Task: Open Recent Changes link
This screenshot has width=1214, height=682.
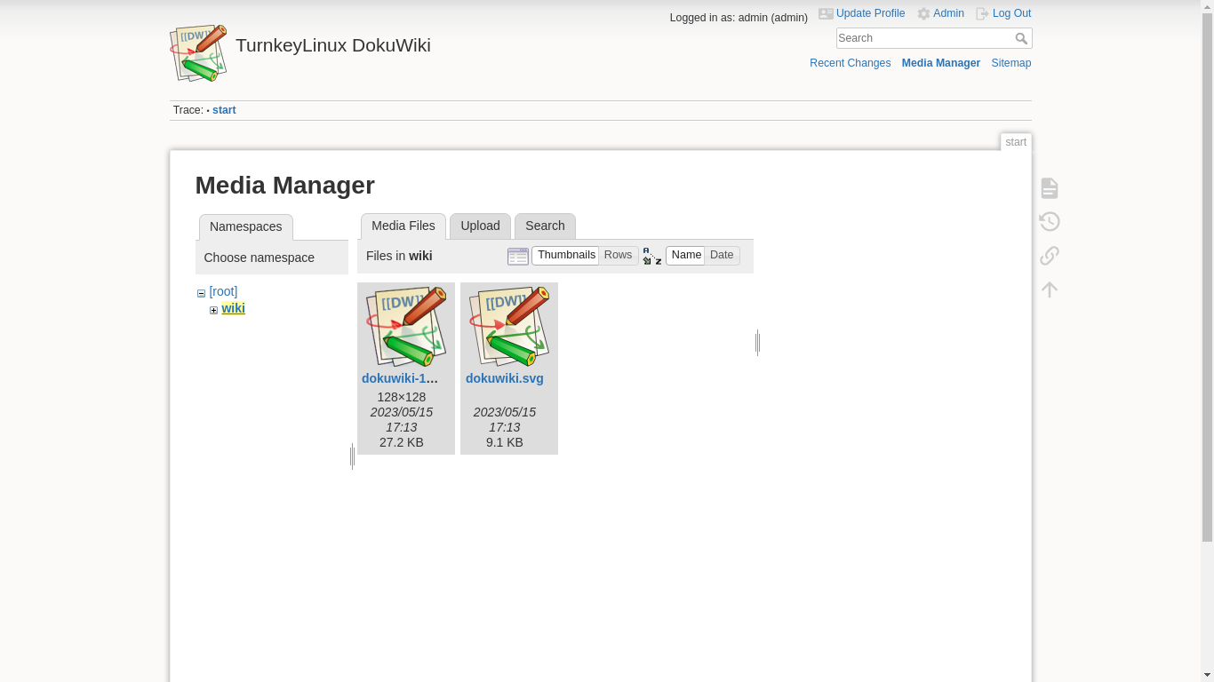Action: click(850, 63)
